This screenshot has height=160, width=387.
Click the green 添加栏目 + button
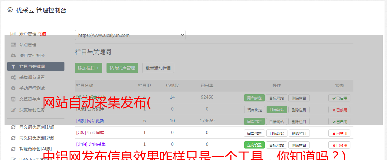[89, 68]
